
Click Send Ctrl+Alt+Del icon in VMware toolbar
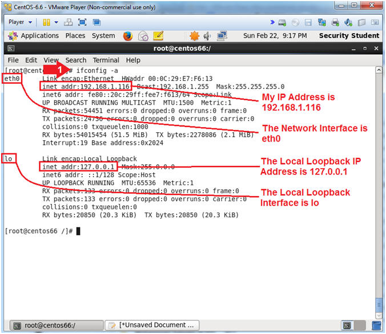point(68,22)
